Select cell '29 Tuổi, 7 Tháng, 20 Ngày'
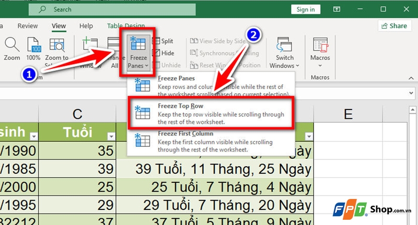 (x=215, y=205)
